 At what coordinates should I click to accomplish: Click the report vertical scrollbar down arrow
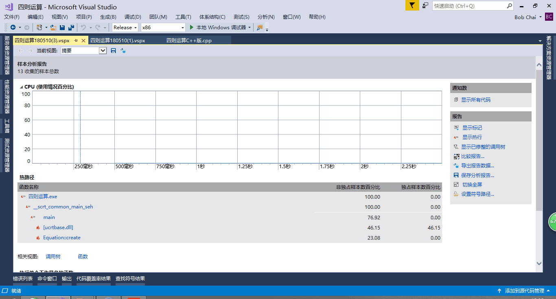coord(539,264)
